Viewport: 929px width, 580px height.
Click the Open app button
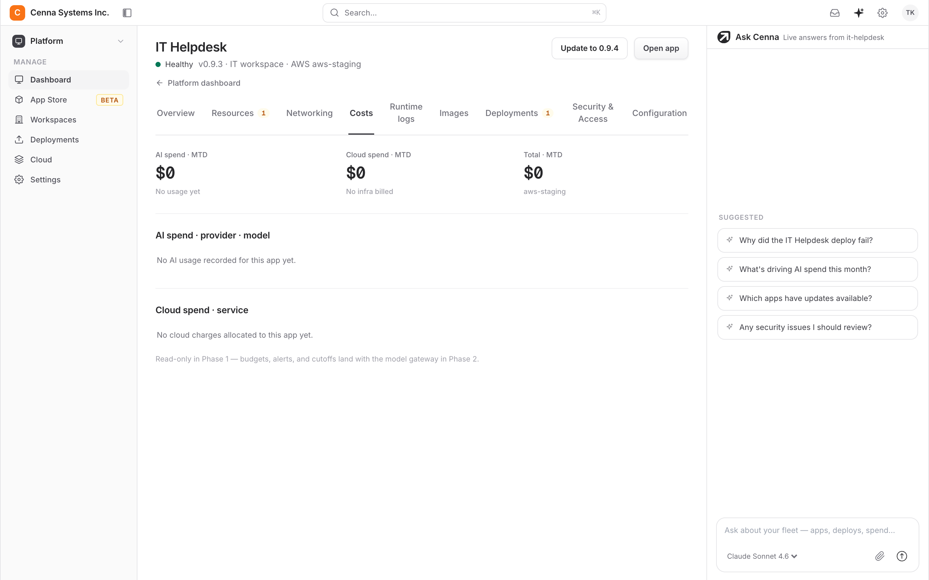pos(661,48)
